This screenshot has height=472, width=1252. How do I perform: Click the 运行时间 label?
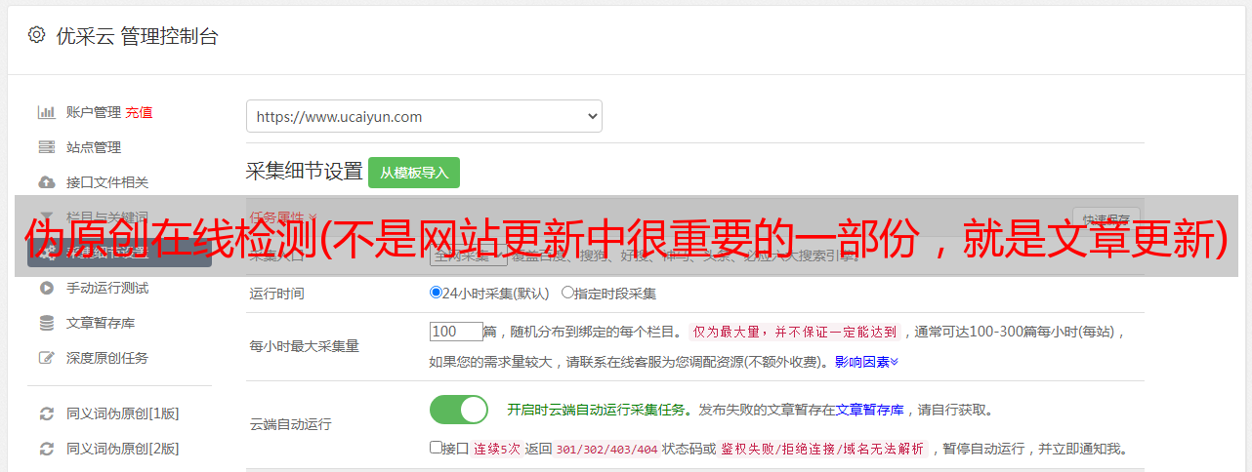tap(278, 293)
